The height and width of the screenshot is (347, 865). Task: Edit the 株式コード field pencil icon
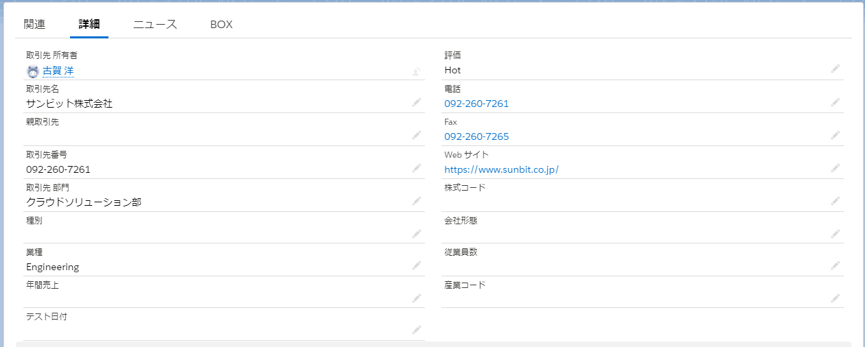pyautogui.click(x=835, y=201)
